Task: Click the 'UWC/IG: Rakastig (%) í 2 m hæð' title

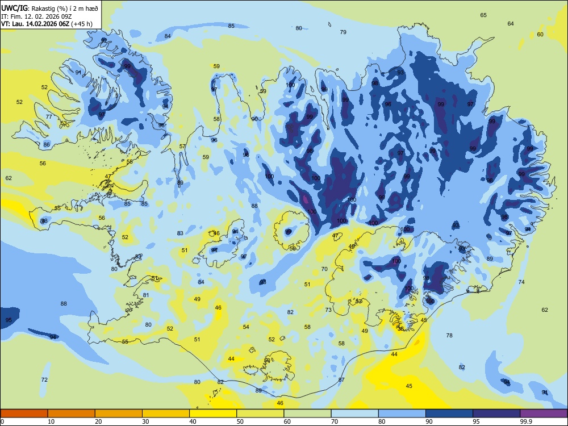Action: 49,7
